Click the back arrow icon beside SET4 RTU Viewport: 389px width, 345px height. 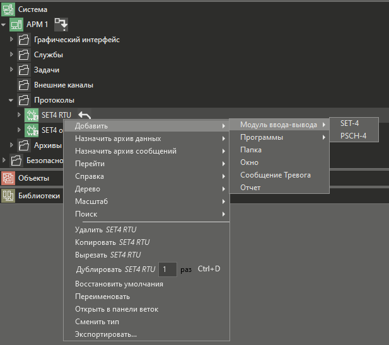(x=84, y=115)
